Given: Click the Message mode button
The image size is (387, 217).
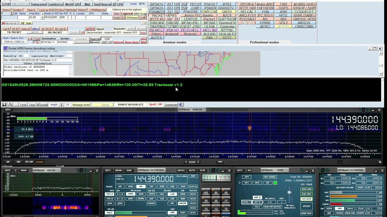Looking at the screenshot, I should (x=81, y=105).
